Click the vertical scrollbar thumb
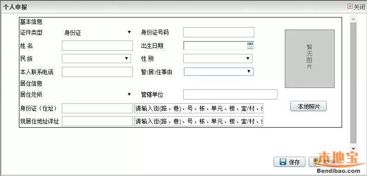The width and height of the screenshot is (367, 176). tap(354, 83)
